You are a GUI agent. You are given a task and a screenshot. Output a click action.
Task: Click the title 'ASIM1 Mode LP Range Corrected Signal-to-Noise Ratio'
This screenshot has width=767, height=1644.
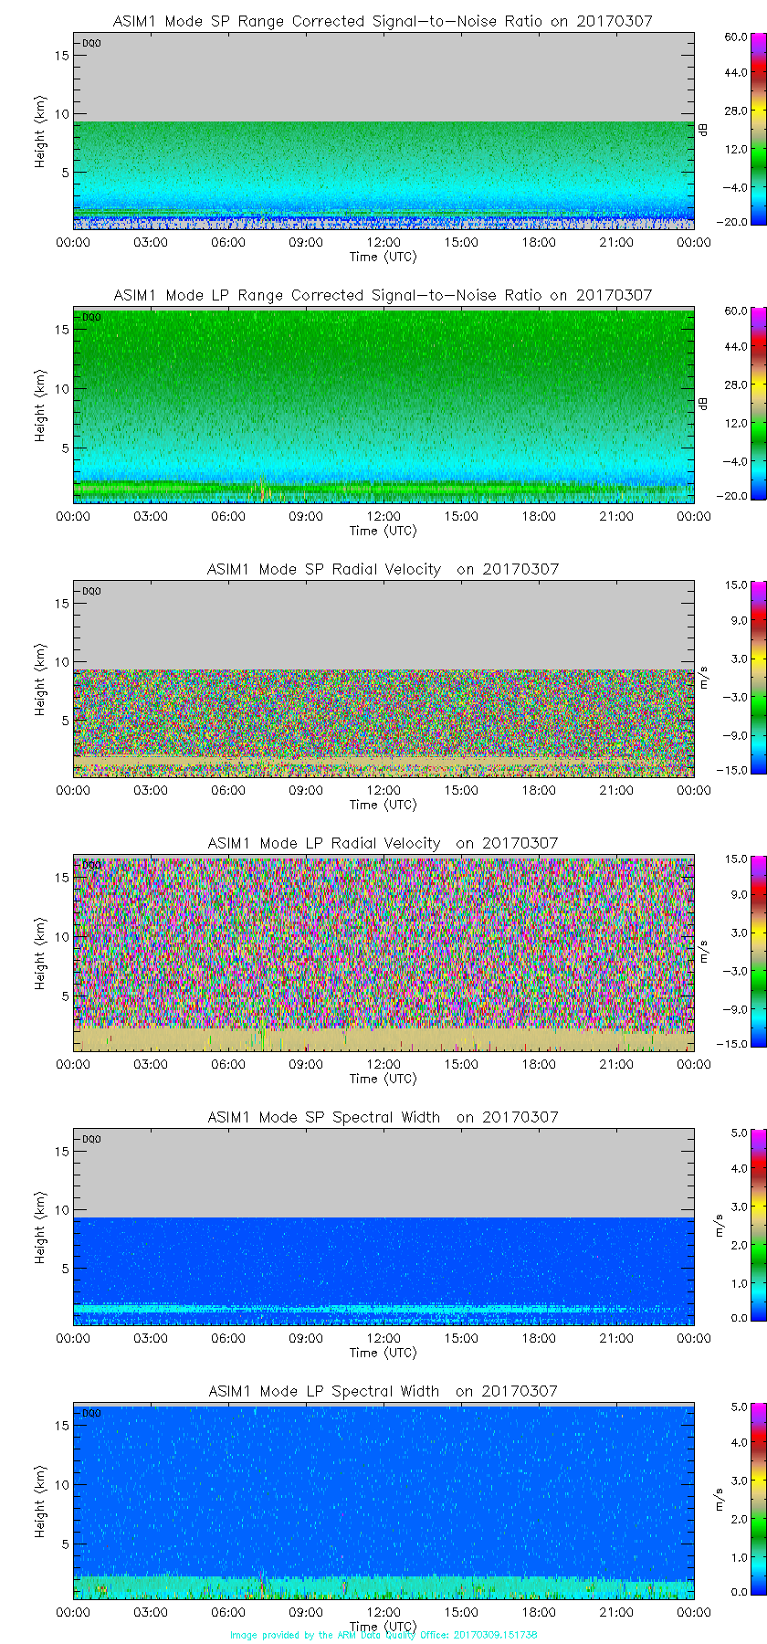pos(383,295)
